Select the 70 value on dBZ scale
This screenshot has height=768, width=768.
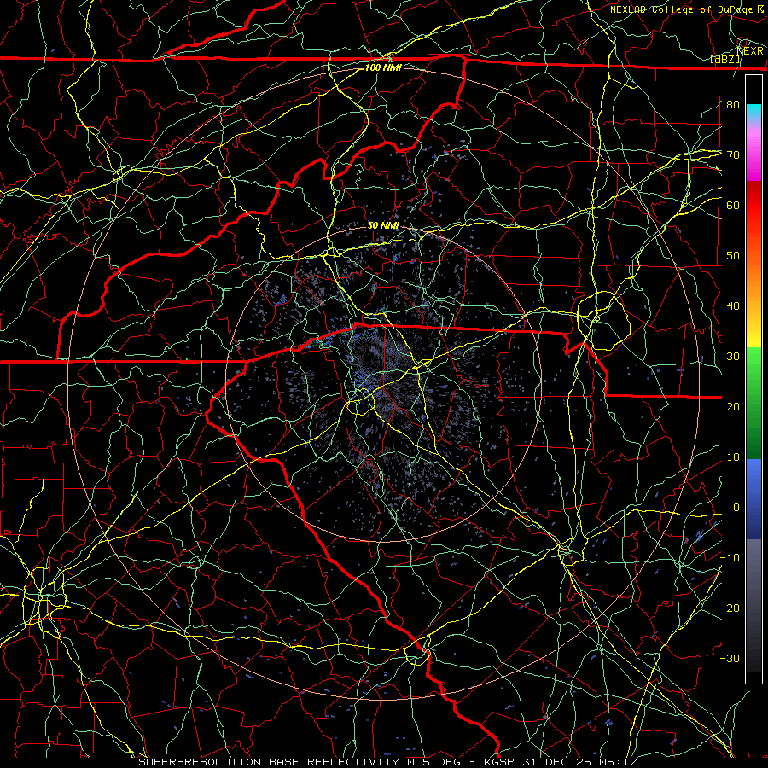tap(733, 154)
